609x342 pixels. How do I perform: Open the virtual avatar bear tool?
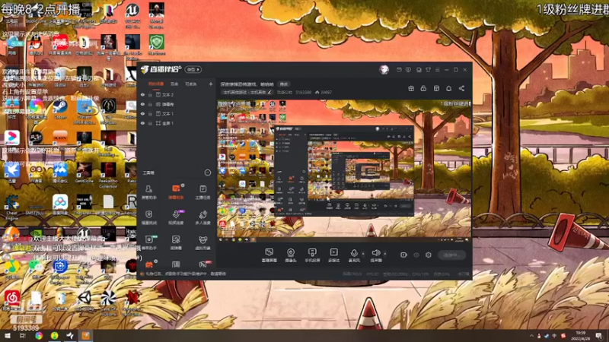click(202, 242)
